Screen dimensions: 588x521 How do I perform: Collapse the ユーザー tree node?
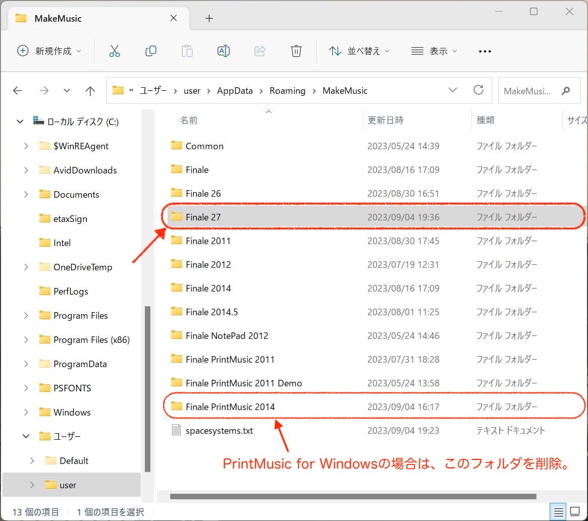(x=26, y=436)
